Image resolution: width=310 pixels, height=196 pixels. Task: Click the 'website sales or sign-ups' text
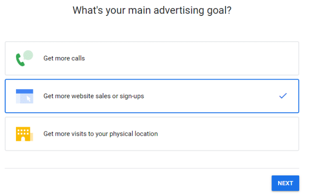108,96
